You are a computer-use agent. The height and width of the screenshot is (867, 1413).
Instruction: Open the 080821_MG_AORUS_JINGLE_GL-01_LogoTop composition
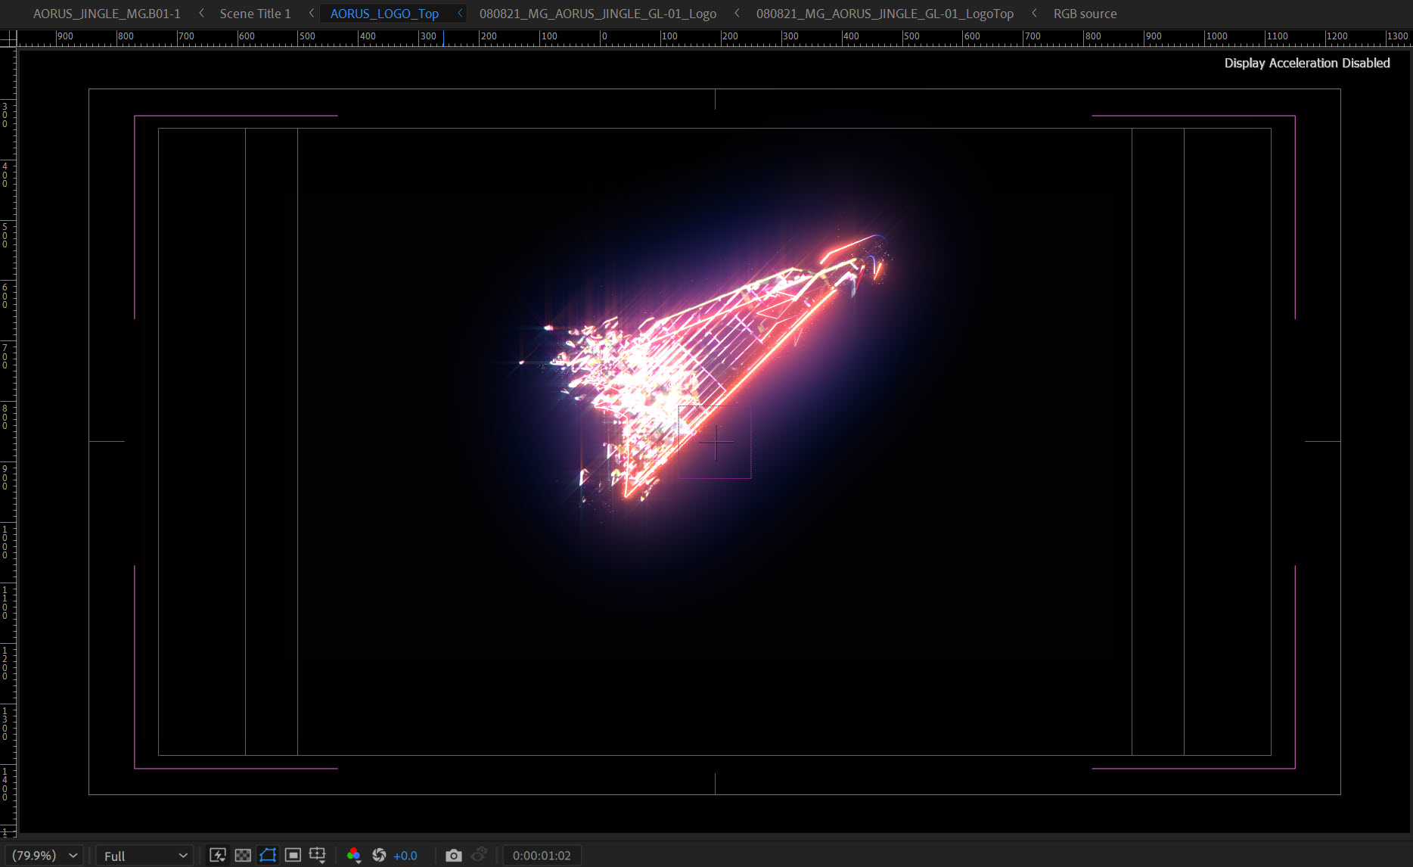pyautogui.click(x=885, y=14)
